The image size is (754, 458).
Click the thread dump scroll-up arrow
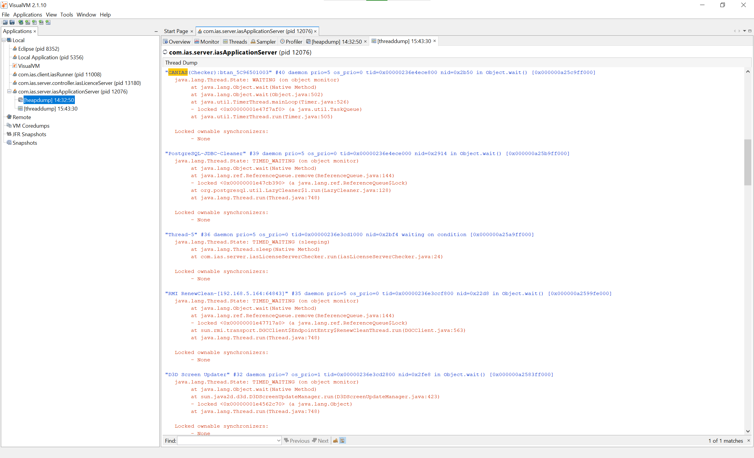[748, 72]
